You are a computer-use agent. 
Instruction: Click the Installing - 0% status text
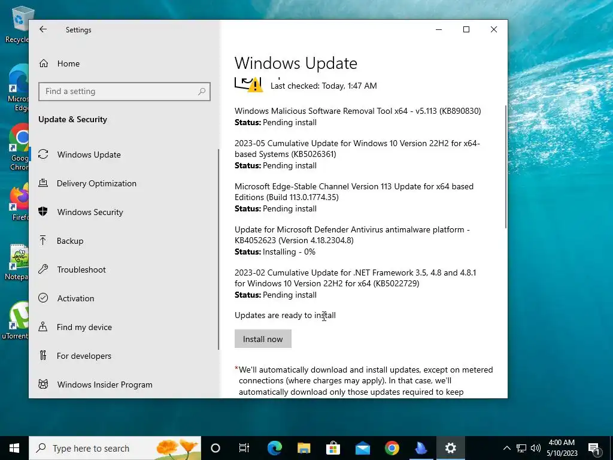[x=289, y=252]
